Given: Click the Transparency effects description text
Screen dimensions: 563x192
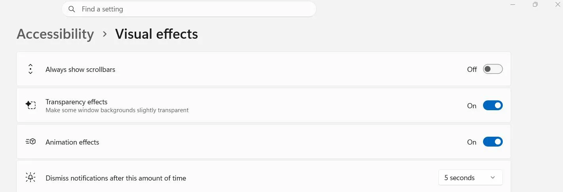Looking at the screenshot, I should [117, 110].
